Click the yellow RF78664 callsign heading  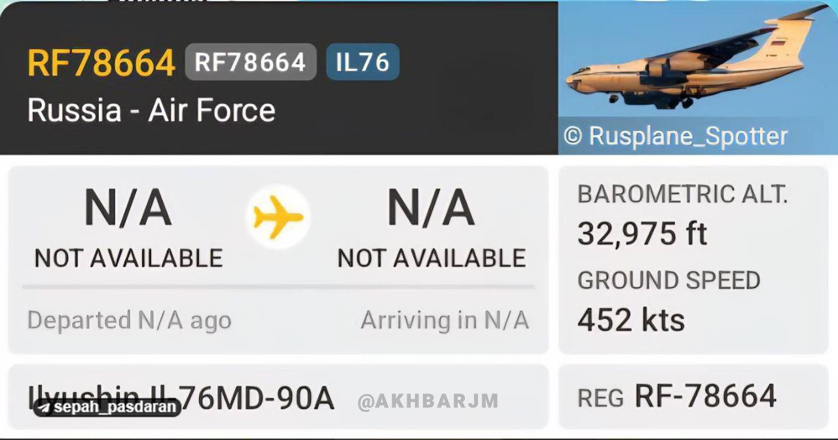101,64
